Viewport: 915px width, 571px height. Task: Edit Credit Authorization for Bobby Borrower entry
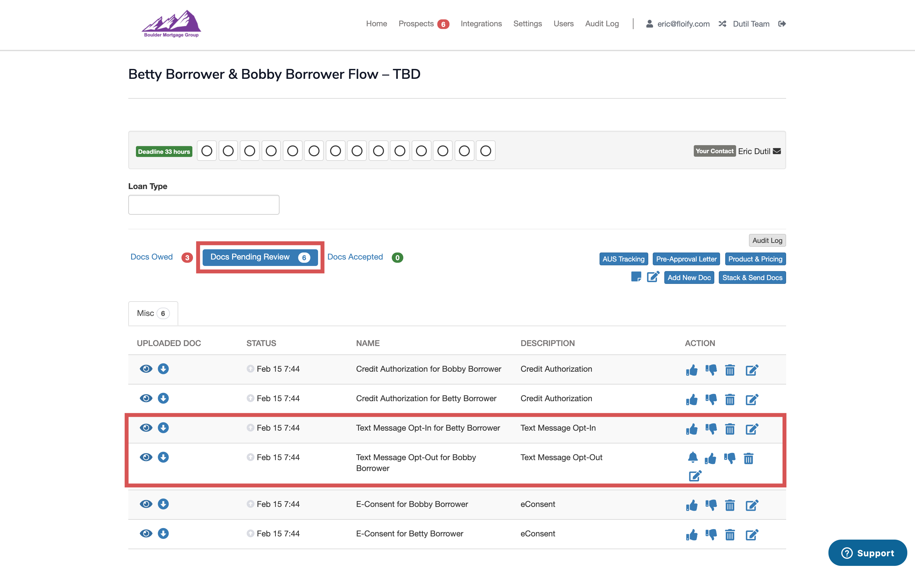(x=752, y=370)
